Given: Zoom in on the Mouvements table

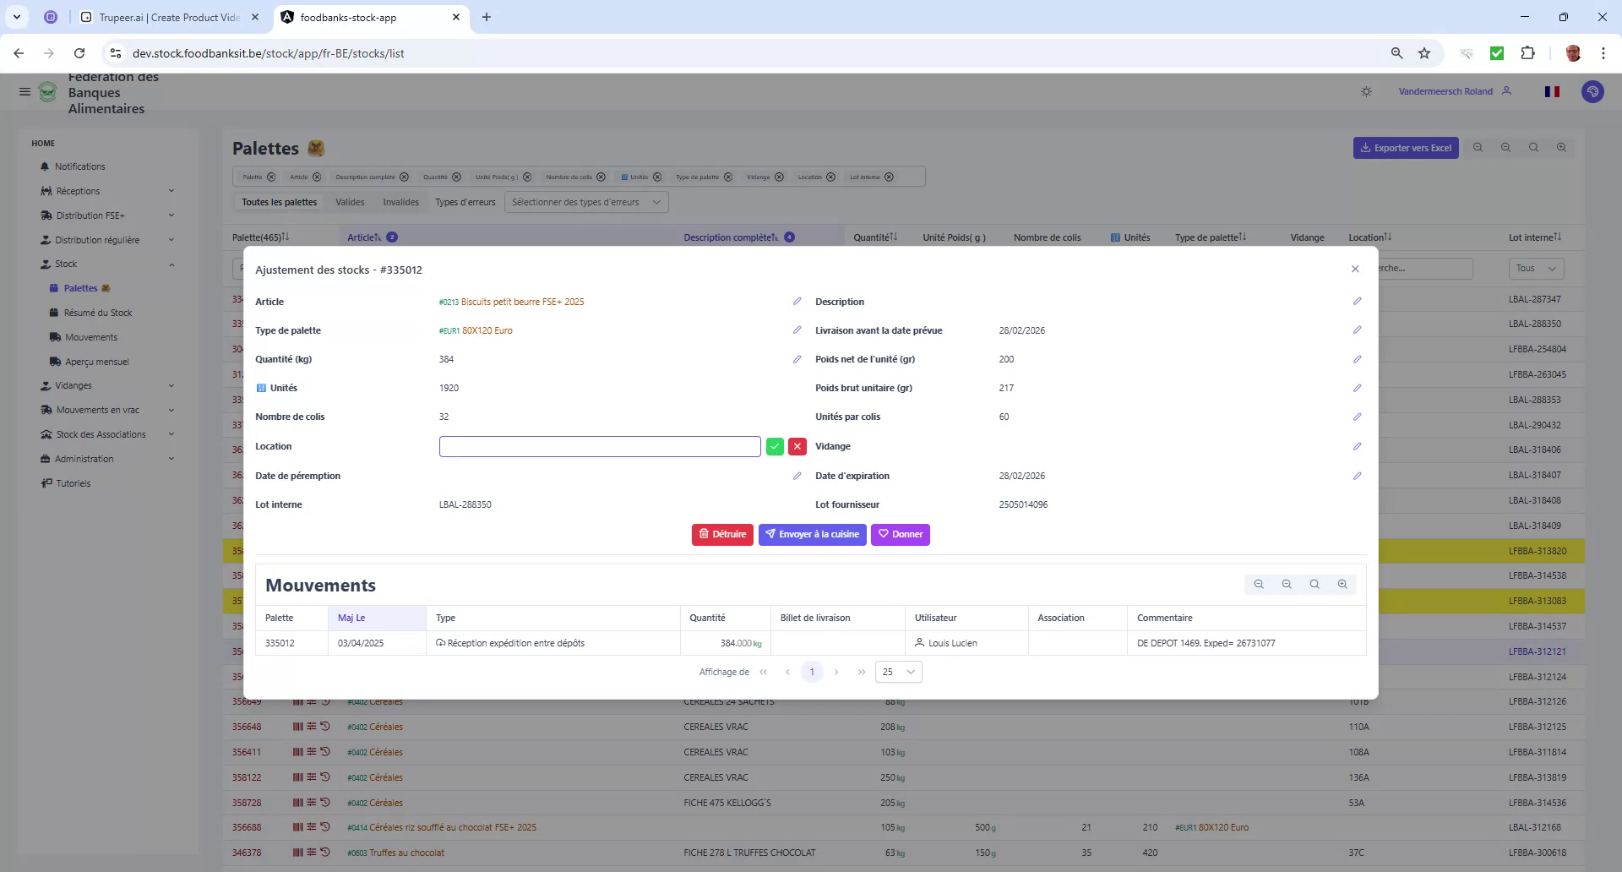Looking at the screenshot, I should pos(1342,584).
